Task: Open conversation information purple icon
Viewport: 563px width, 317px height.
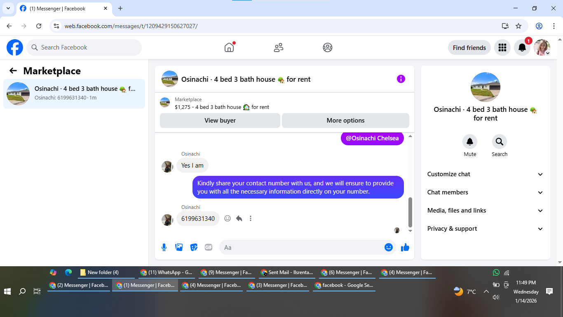Action: (401, 79)
